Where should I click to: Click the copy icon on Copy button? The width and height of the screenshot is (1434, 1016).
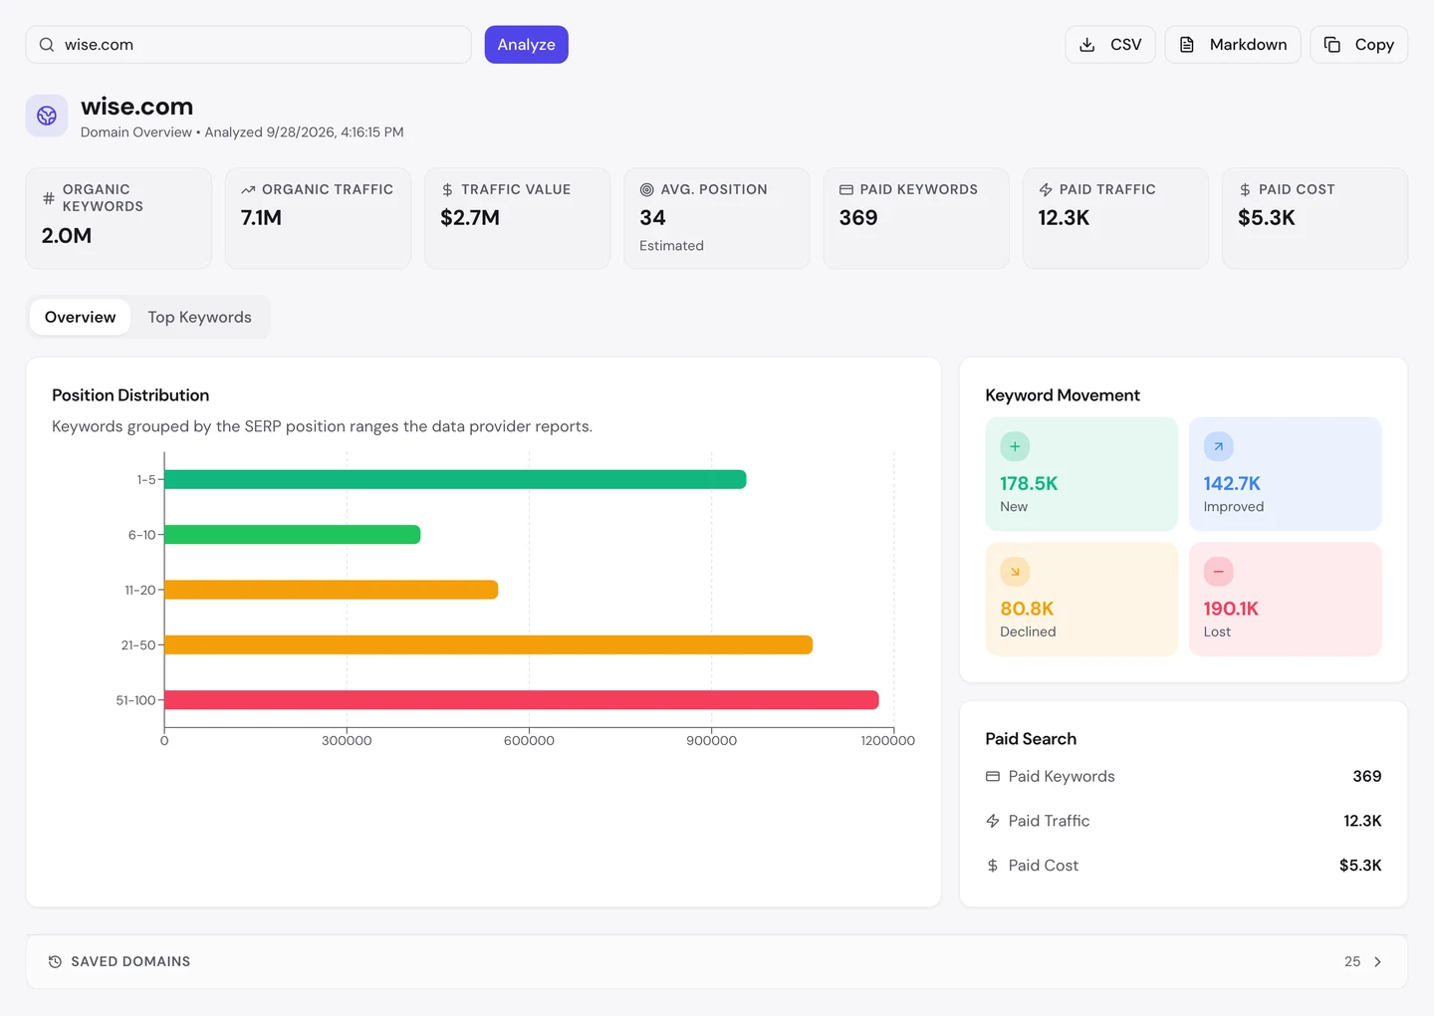point(1332,45)
